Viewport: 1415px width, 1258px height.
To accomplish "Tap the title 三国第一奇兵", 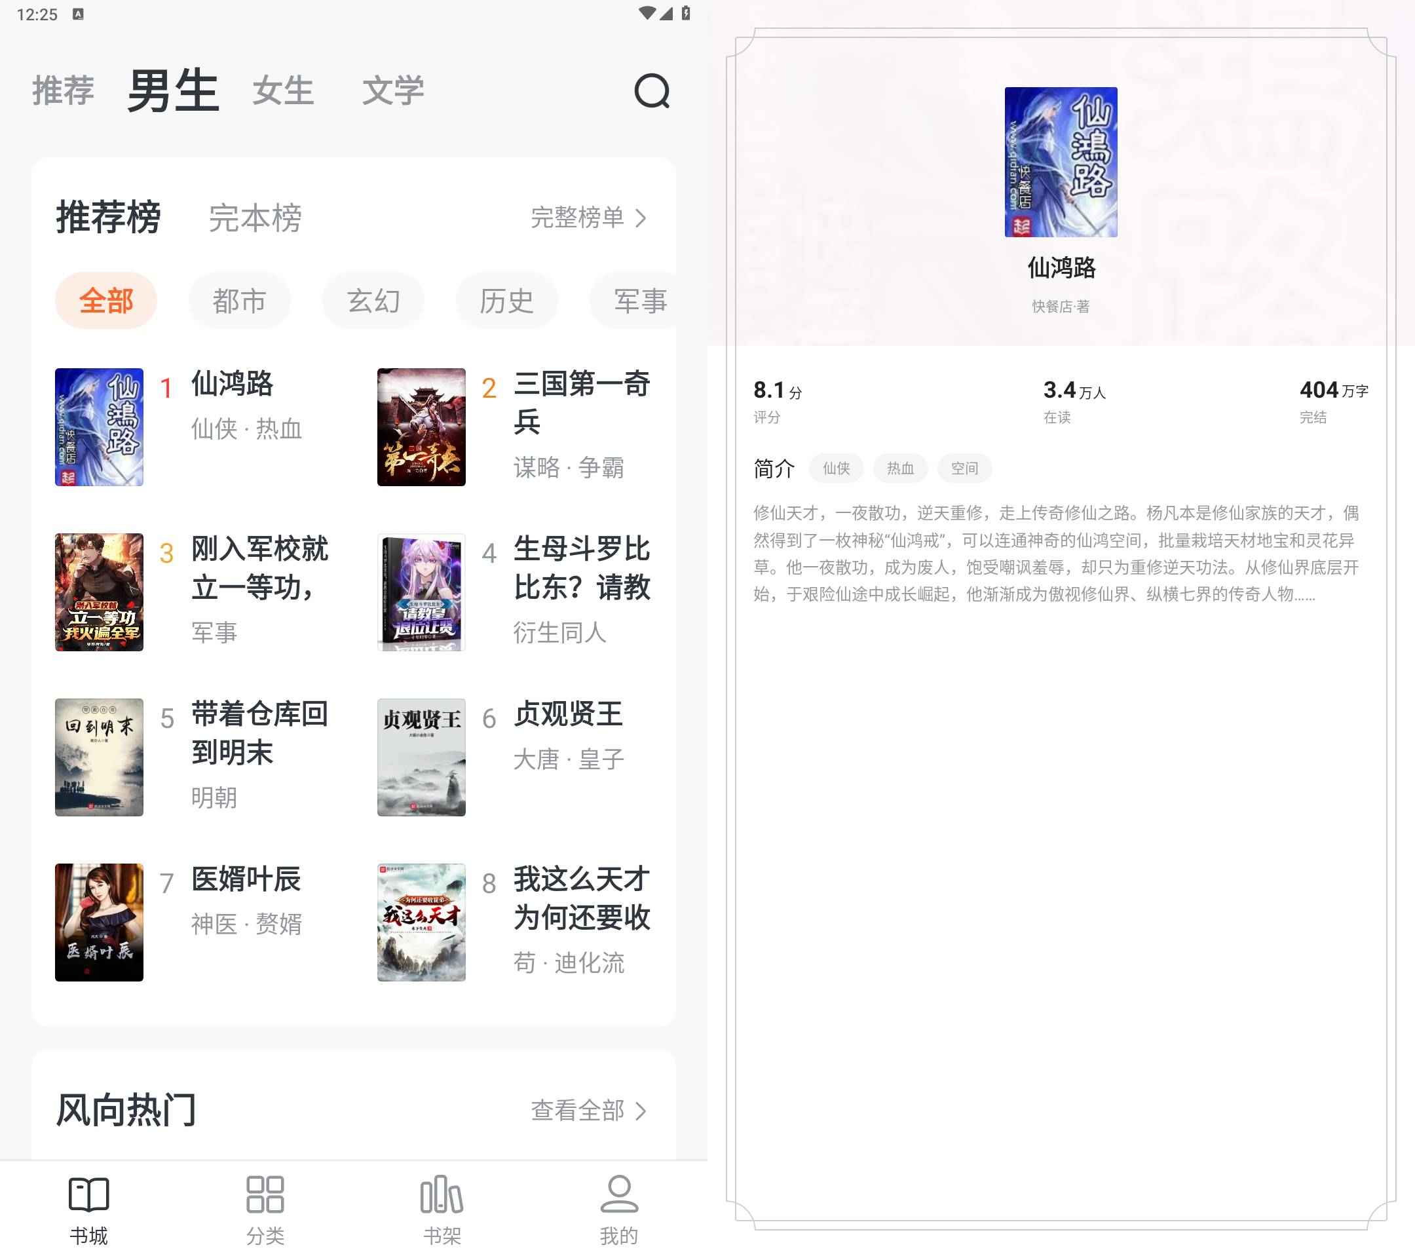I will tap(582, 402).
